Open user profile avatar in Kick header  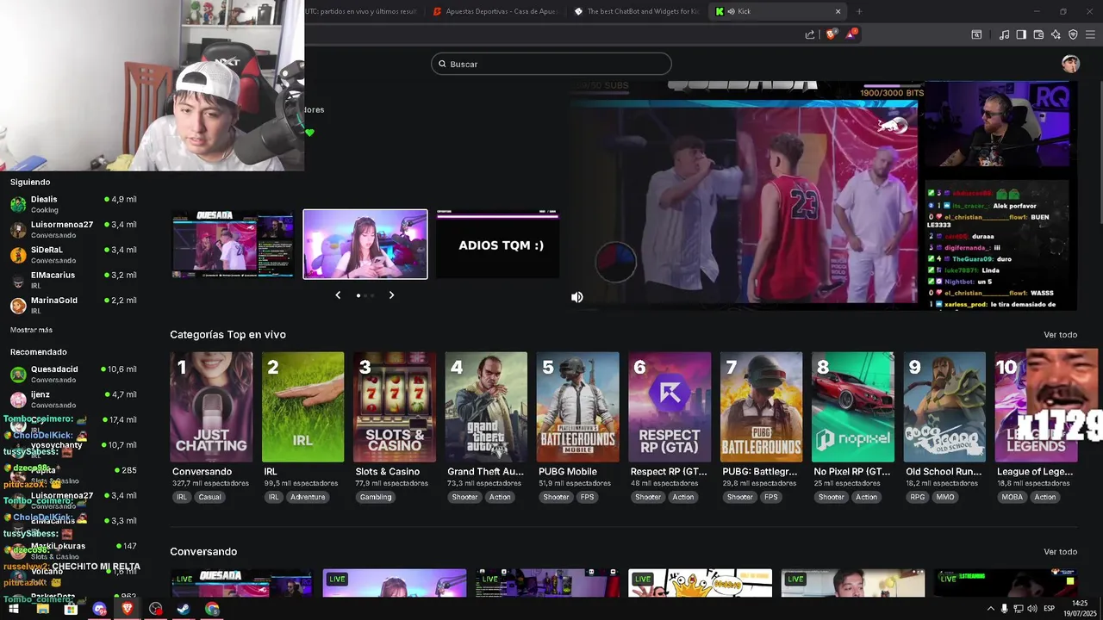(1070, 64)
